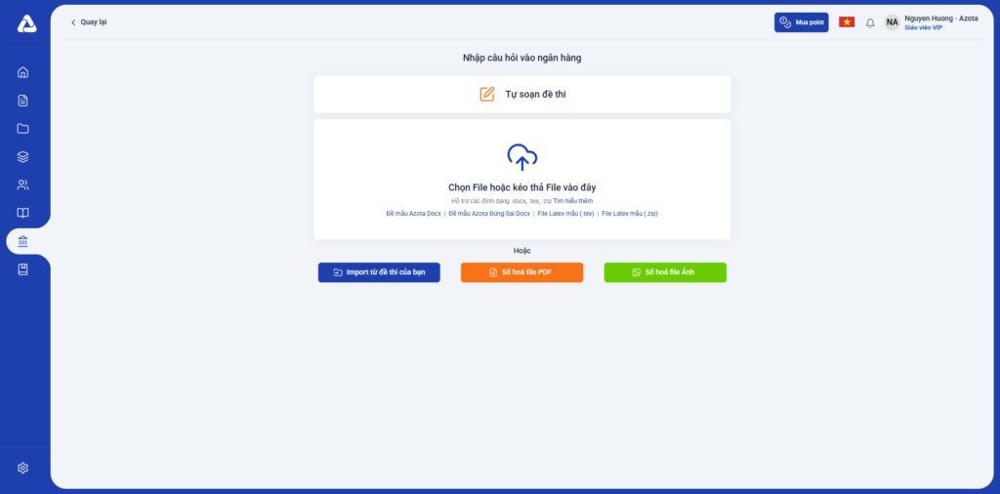This screenshot has width=1000, height=494.
Task: Open the document page icon in sidebar
Action: pyautogui.click(x=23, y=100)
